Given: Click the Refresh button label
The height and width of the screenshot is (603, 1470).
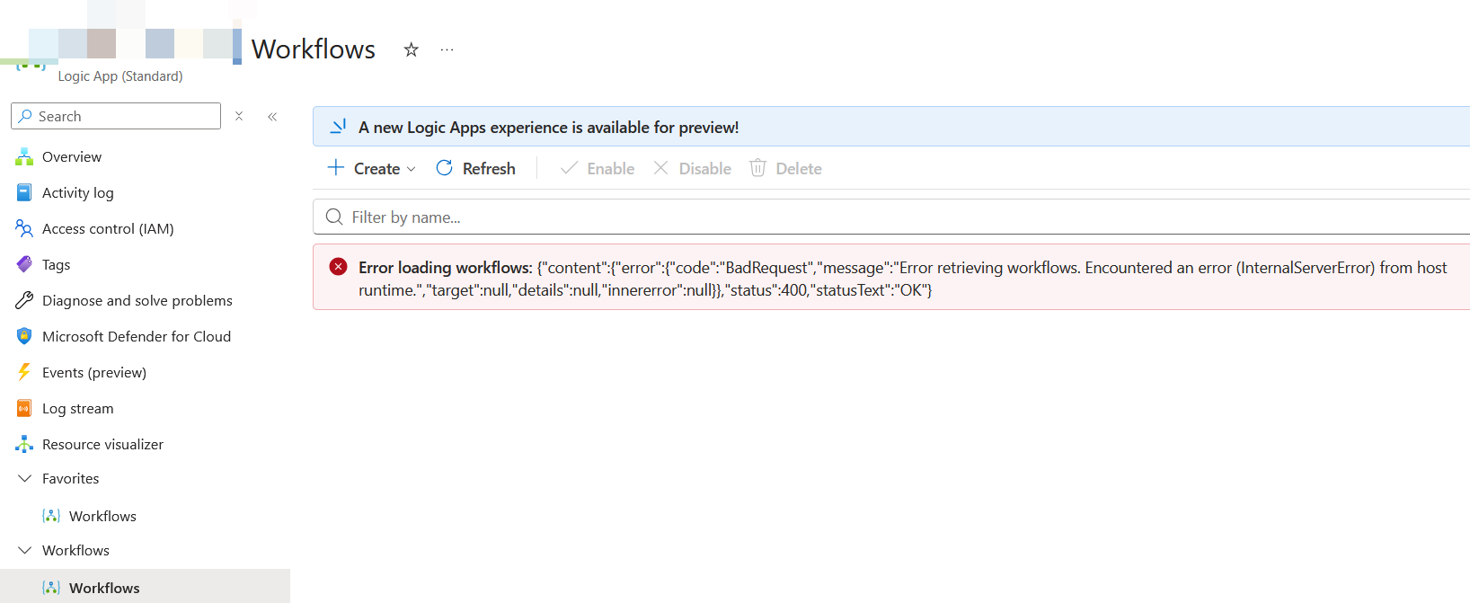Looking at the screenshot, I should point(489,168).
